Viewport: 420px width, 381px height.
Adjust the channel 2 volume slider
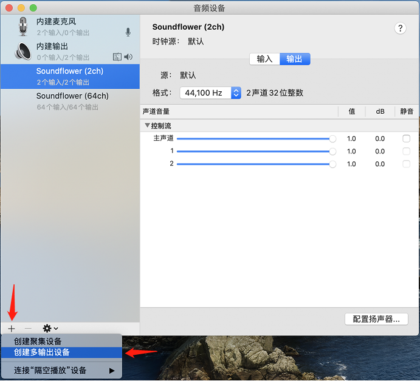click(256, 164)
